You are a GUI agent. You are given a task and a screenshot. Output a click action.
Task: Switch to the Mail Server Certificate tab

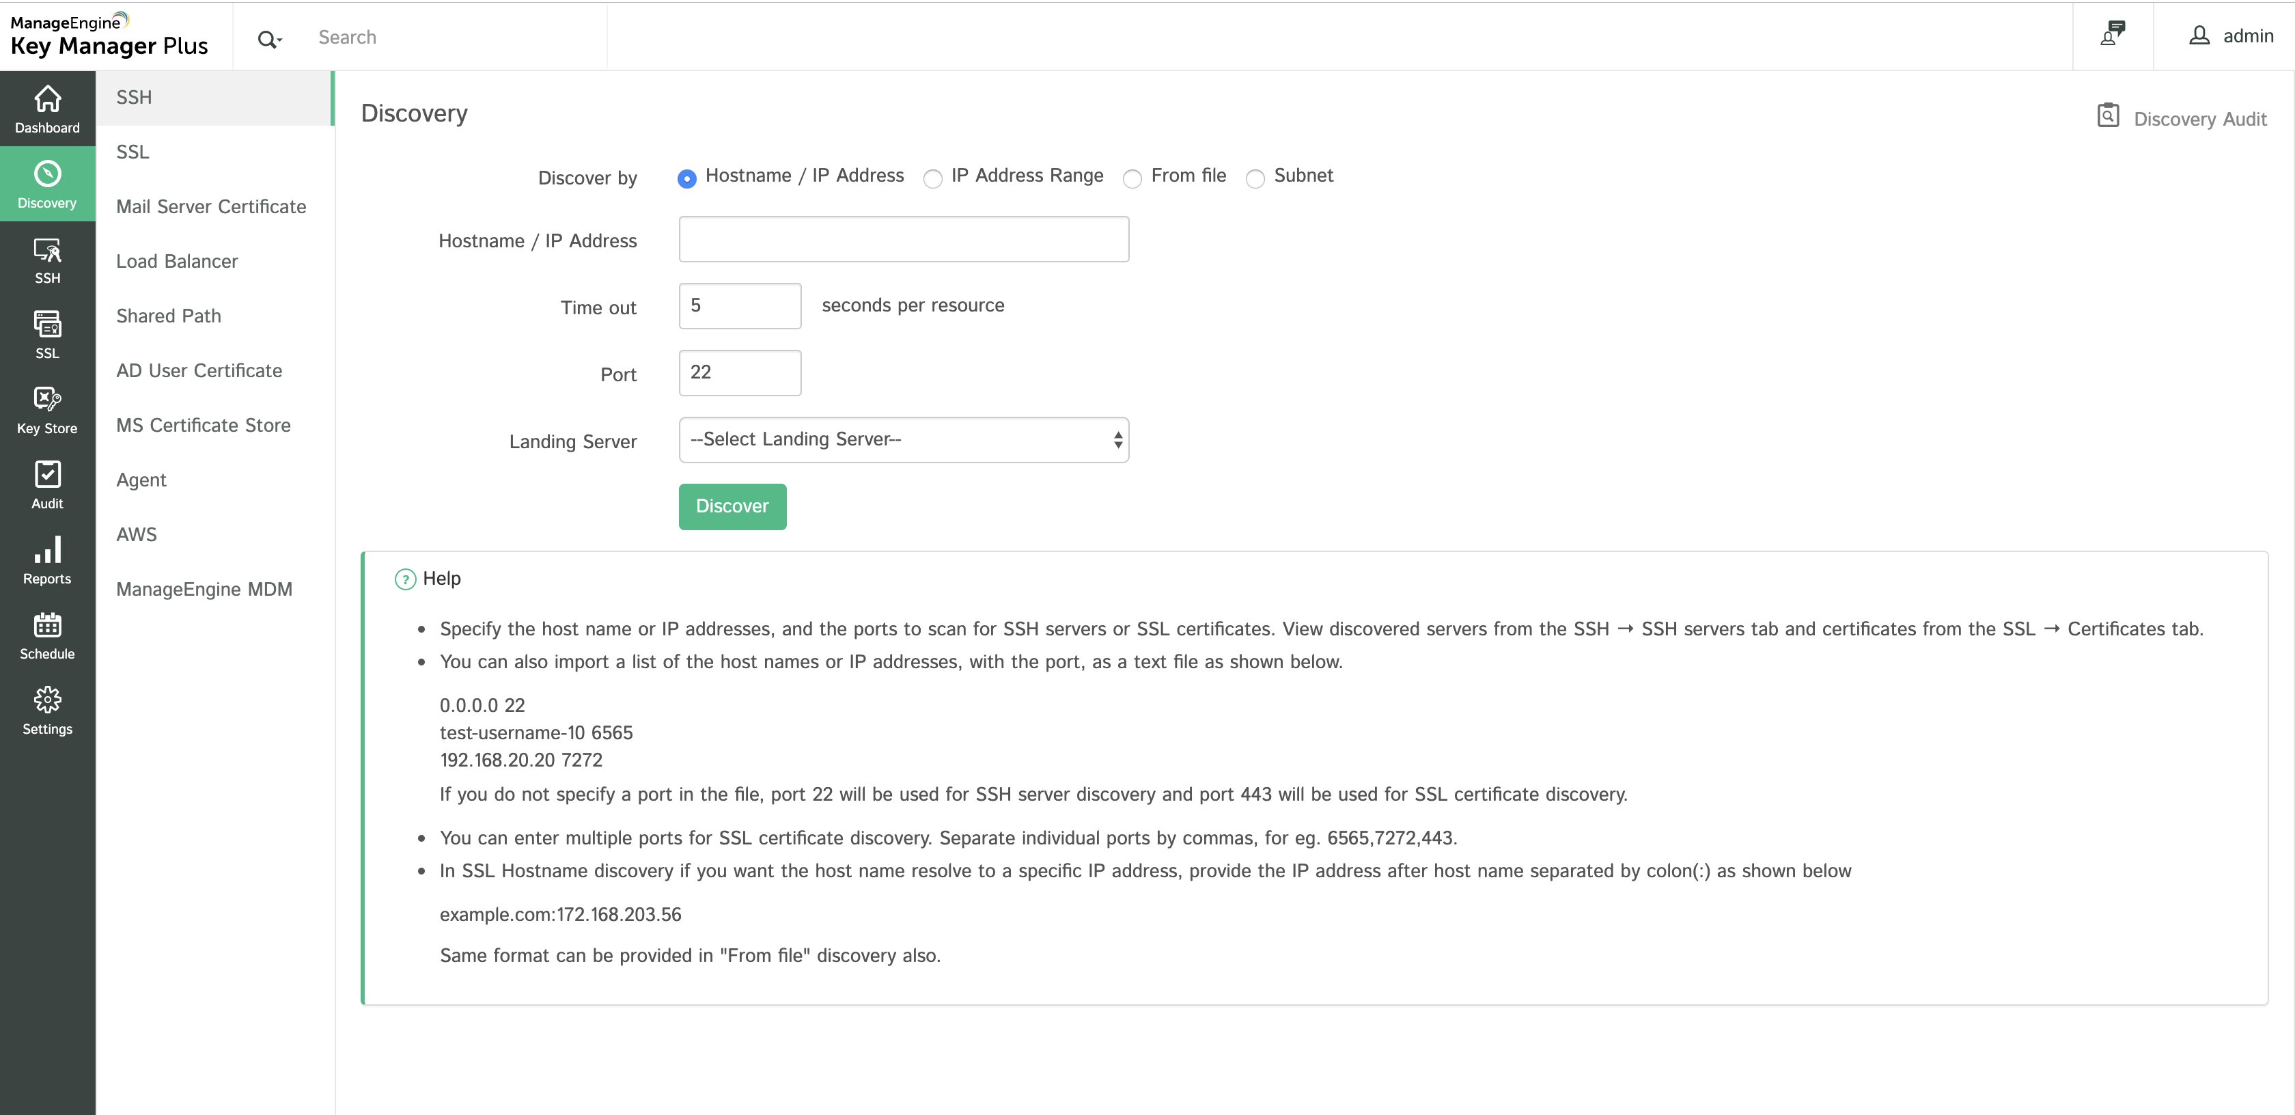click(x=210, y=206)
